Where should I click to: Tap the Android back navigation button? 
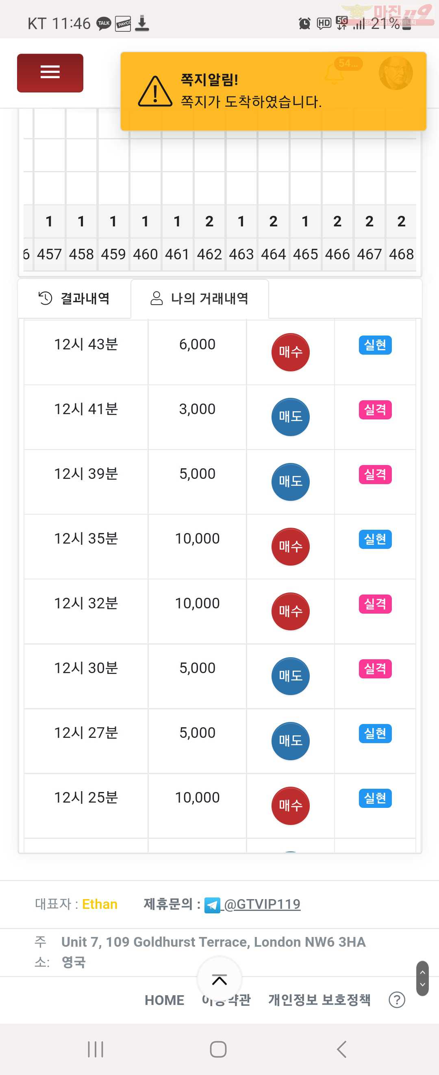(x=341, y=1049)
